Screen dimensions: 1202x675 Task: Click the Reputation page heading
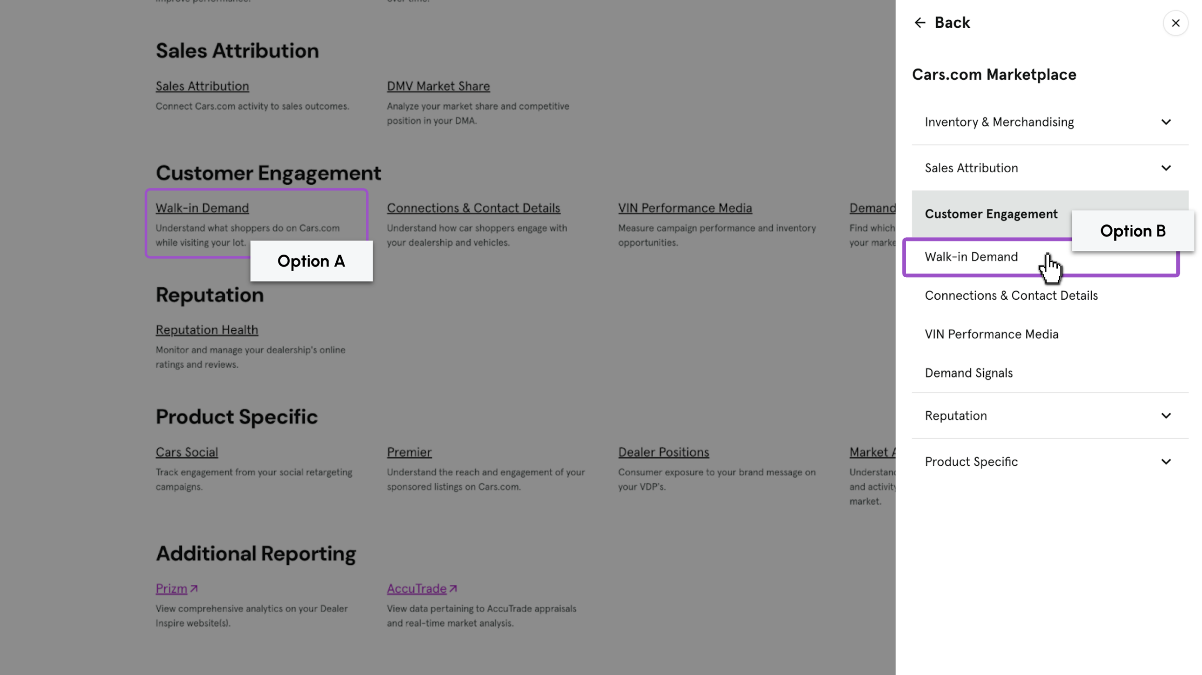pyautogui.click(x=209, y=295)
